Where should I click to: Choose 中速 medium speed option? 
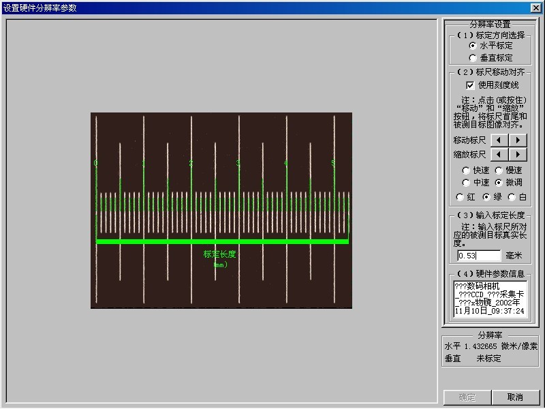pos(466,183)
